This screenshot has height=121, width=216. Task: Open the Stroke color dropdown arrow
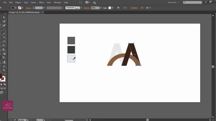(x=22, y=8)
